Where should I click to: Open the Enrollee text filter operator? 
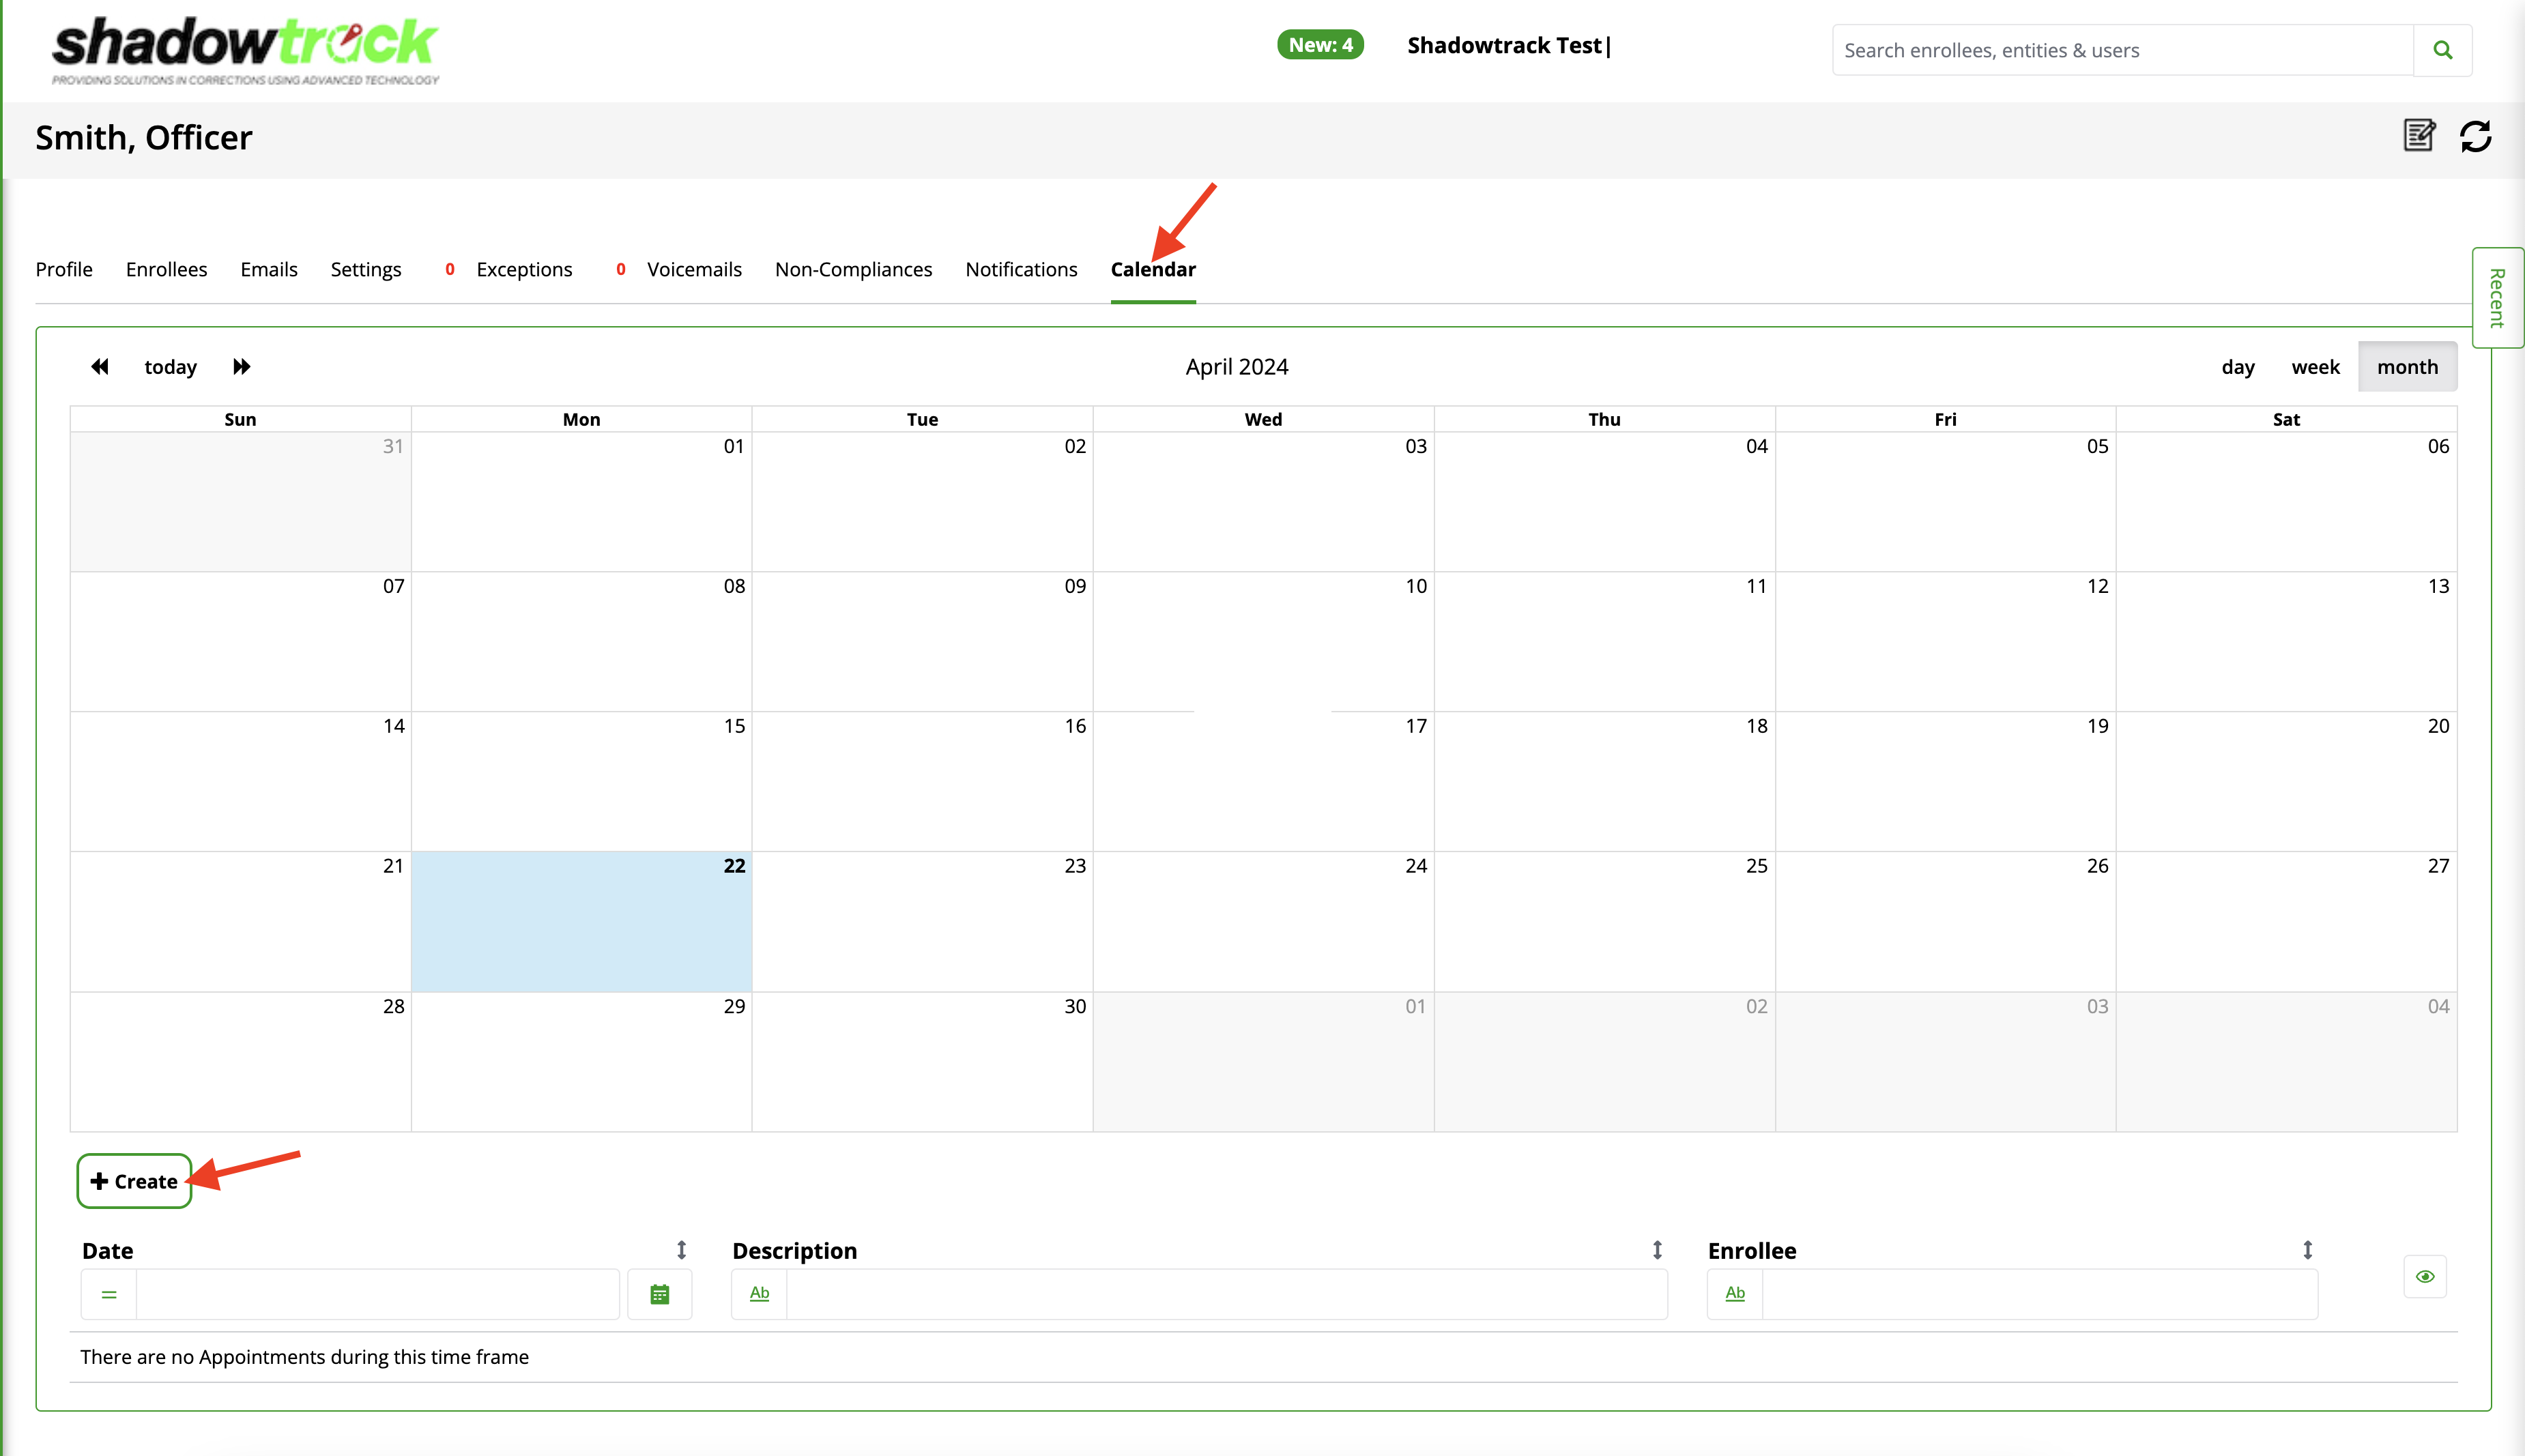(x=1735, y=1294)
